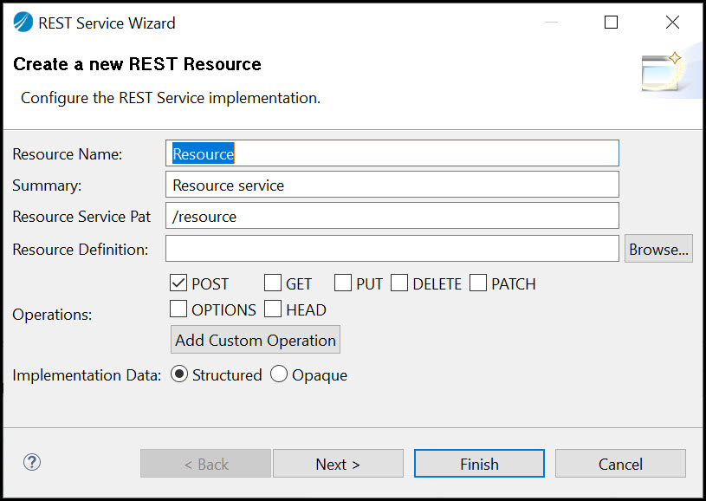The image size is (706, 501).
Task: Uncheck the POST operation checkbox
Action: (x=178, y=283)
